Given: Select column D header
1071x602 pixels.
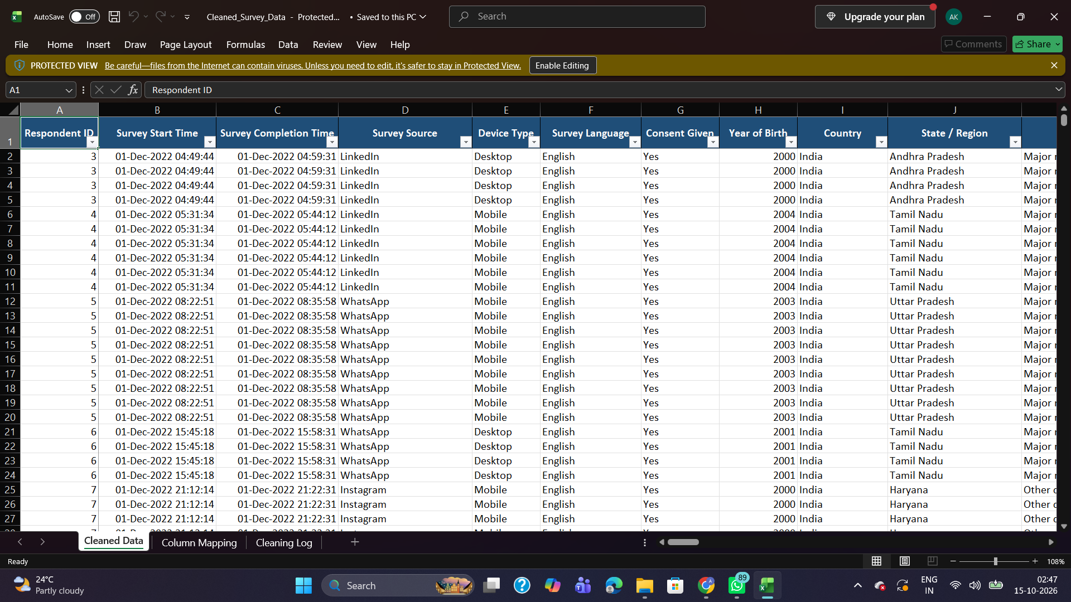Looking at the screenshot, I should [405, 110].
